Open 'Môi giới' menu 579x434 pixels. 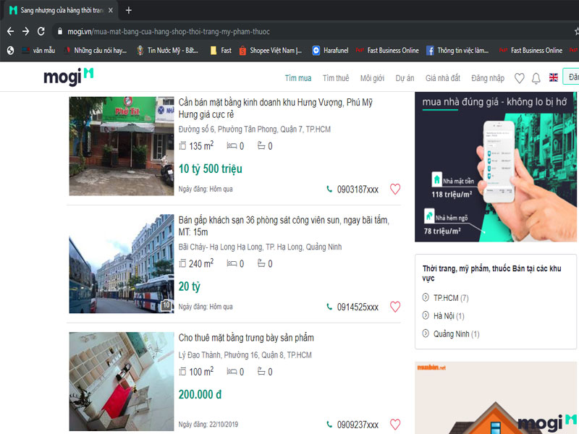coord(372,78)
